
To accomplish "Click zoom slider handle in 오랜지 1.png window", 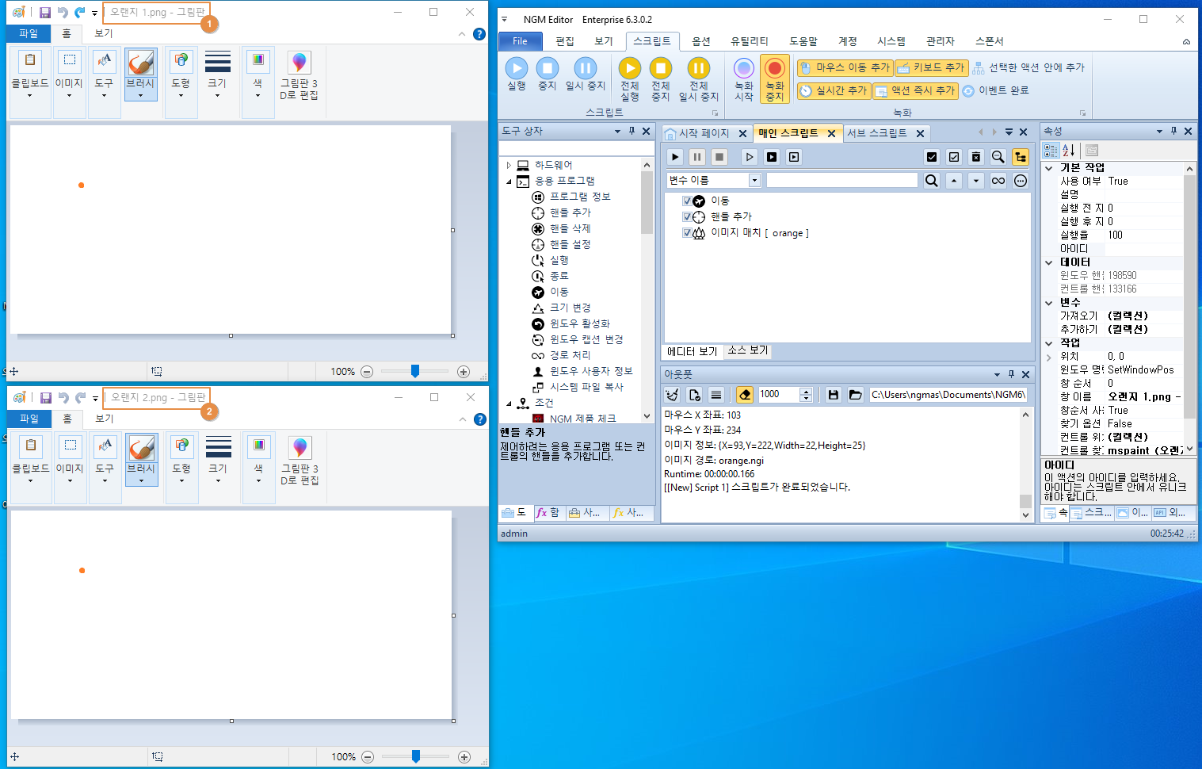I will point(414,371).
